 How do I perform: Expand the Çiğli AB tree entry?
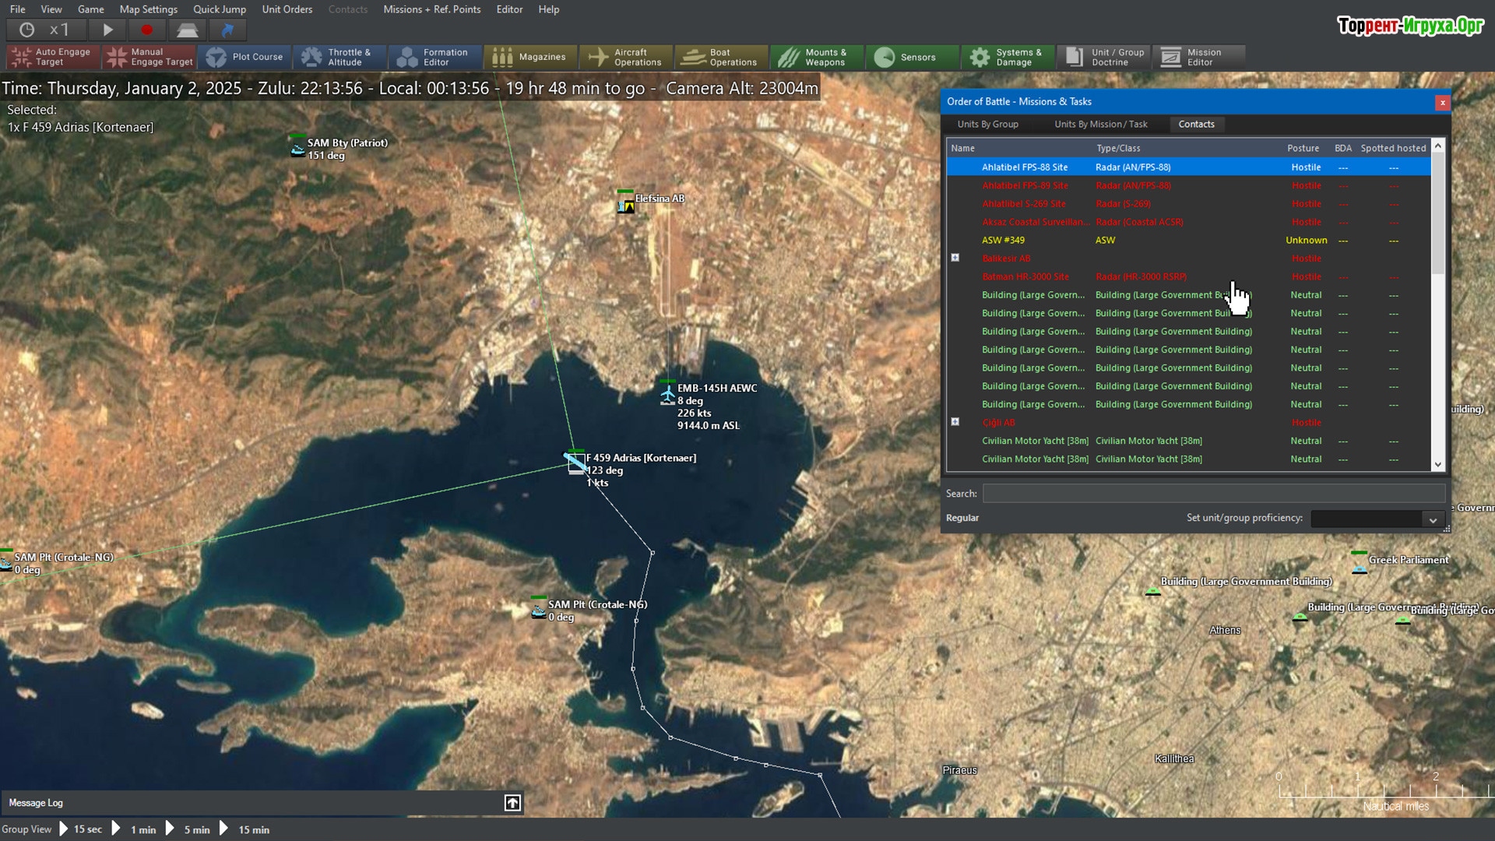click(955, 422)
